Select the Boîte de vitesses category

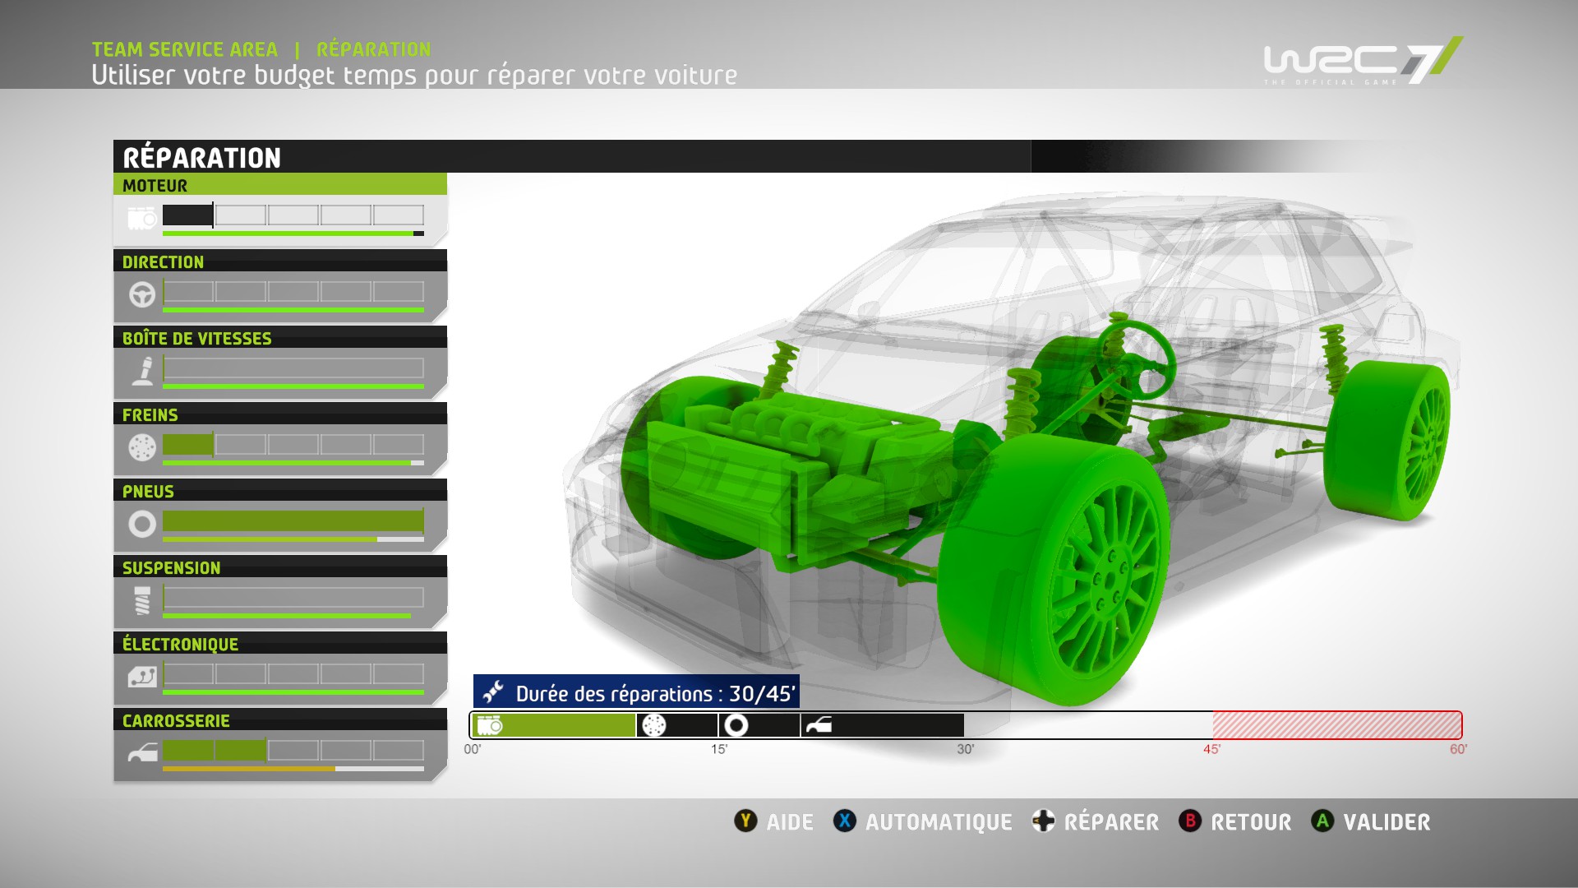coord(280,363)
